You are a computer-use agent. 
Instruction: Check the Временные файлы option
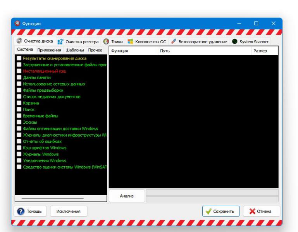(x=19, y=116)
